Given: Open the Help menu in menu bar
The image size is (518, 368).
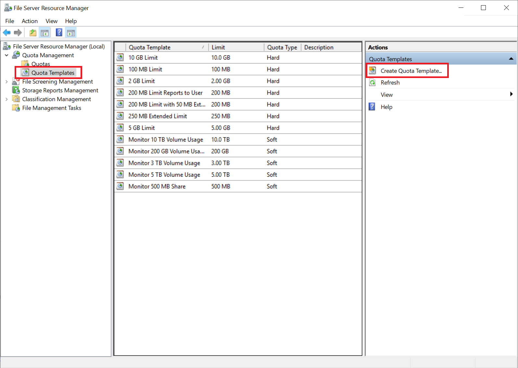Looking at the screenshot, I should (x=71, y=21).
